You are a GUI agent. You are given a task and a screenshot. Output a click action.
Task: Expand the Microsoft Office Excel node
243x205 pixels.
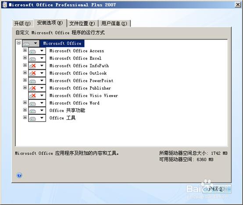(25, 58)
